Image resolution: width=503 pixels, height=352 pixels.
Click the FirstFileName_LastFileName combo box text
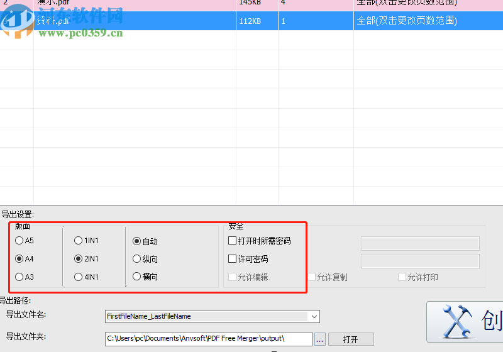click(149, 316)
